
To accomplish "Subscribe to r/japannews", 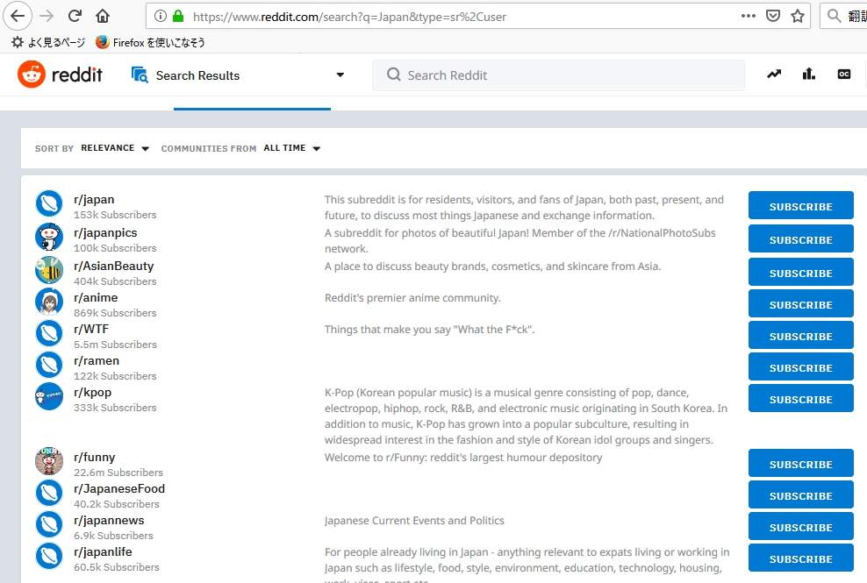I will point(800,526).
